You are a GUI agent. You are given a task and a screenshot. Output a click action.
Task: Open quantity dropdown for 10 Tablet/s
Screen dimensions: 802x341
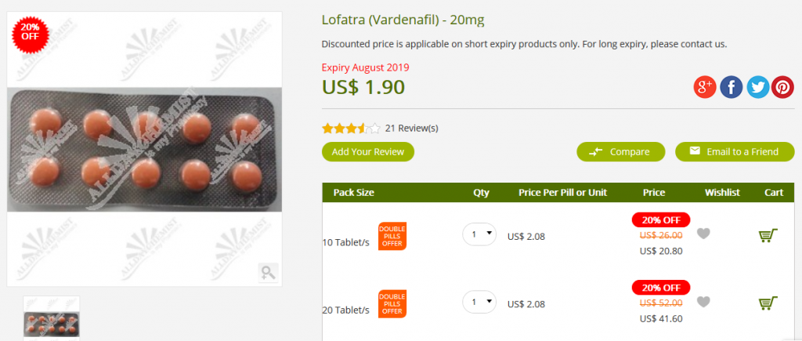click(x=479, y=234)
